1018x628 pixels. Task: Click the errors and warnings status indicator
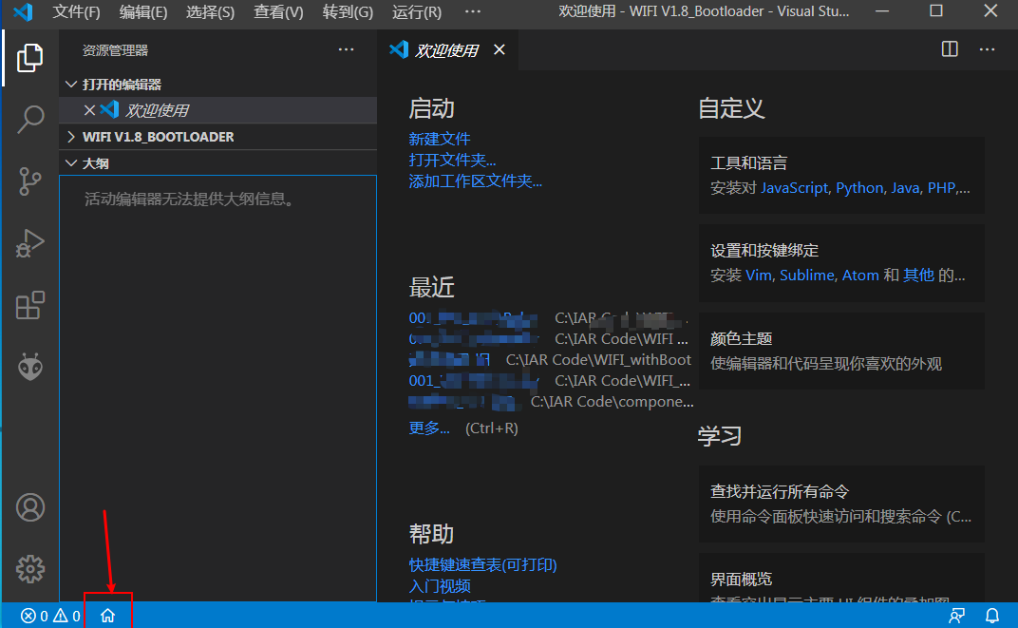50,615
